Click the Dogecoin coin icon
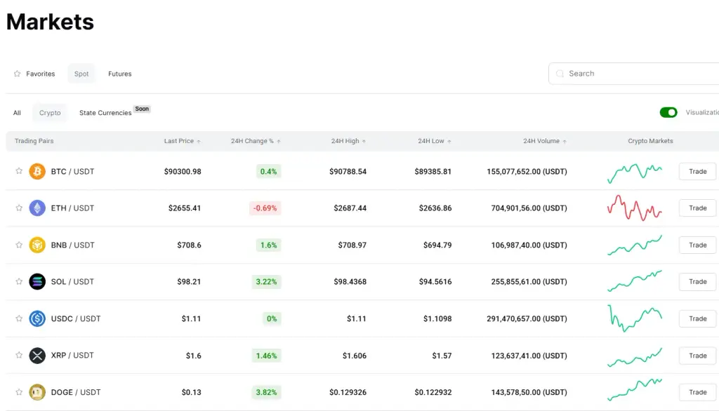The height and width of the screenshot is (411, 719). click(x=37, y=392)
